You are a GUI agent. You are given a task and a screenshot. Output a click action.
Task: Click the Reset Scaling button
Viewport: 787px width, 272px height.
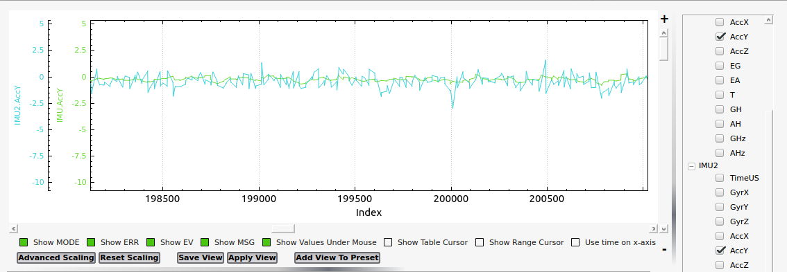(x=130, y=257)
